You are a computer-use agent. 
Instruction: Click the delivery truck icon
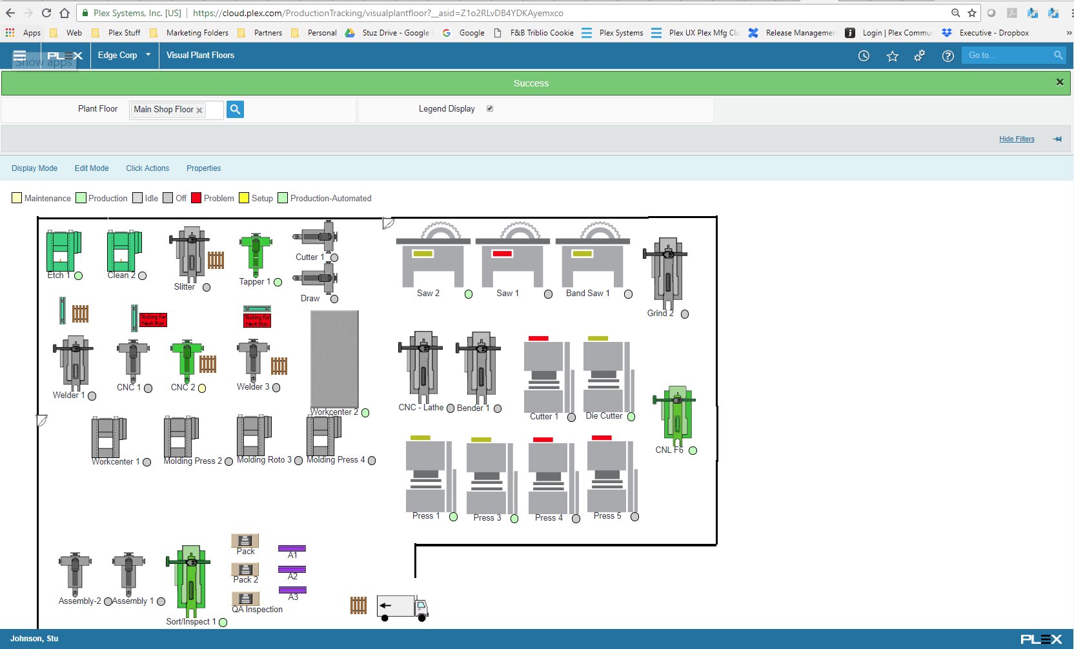click(x=403, y=607)
